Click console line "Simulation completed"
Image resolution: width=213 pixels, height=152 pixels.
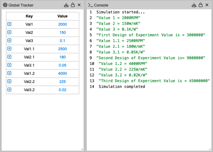click(122, 86)
